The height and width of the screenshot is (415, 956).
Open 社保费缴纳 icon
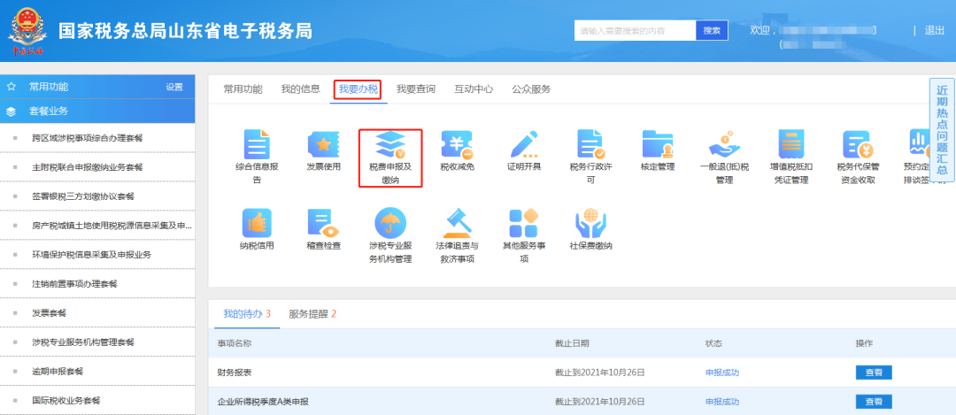590,223
